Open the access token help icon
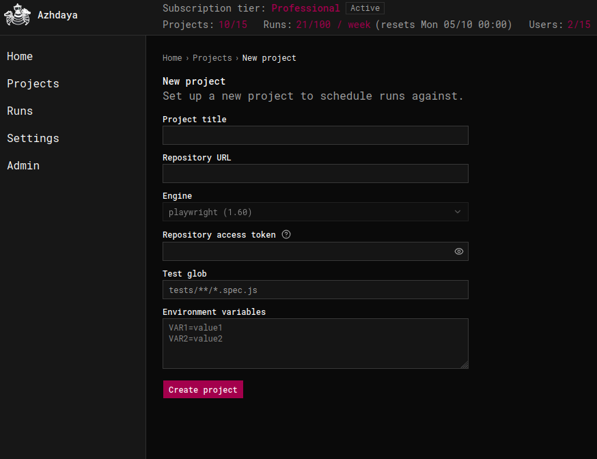 [x=286, y=234]
